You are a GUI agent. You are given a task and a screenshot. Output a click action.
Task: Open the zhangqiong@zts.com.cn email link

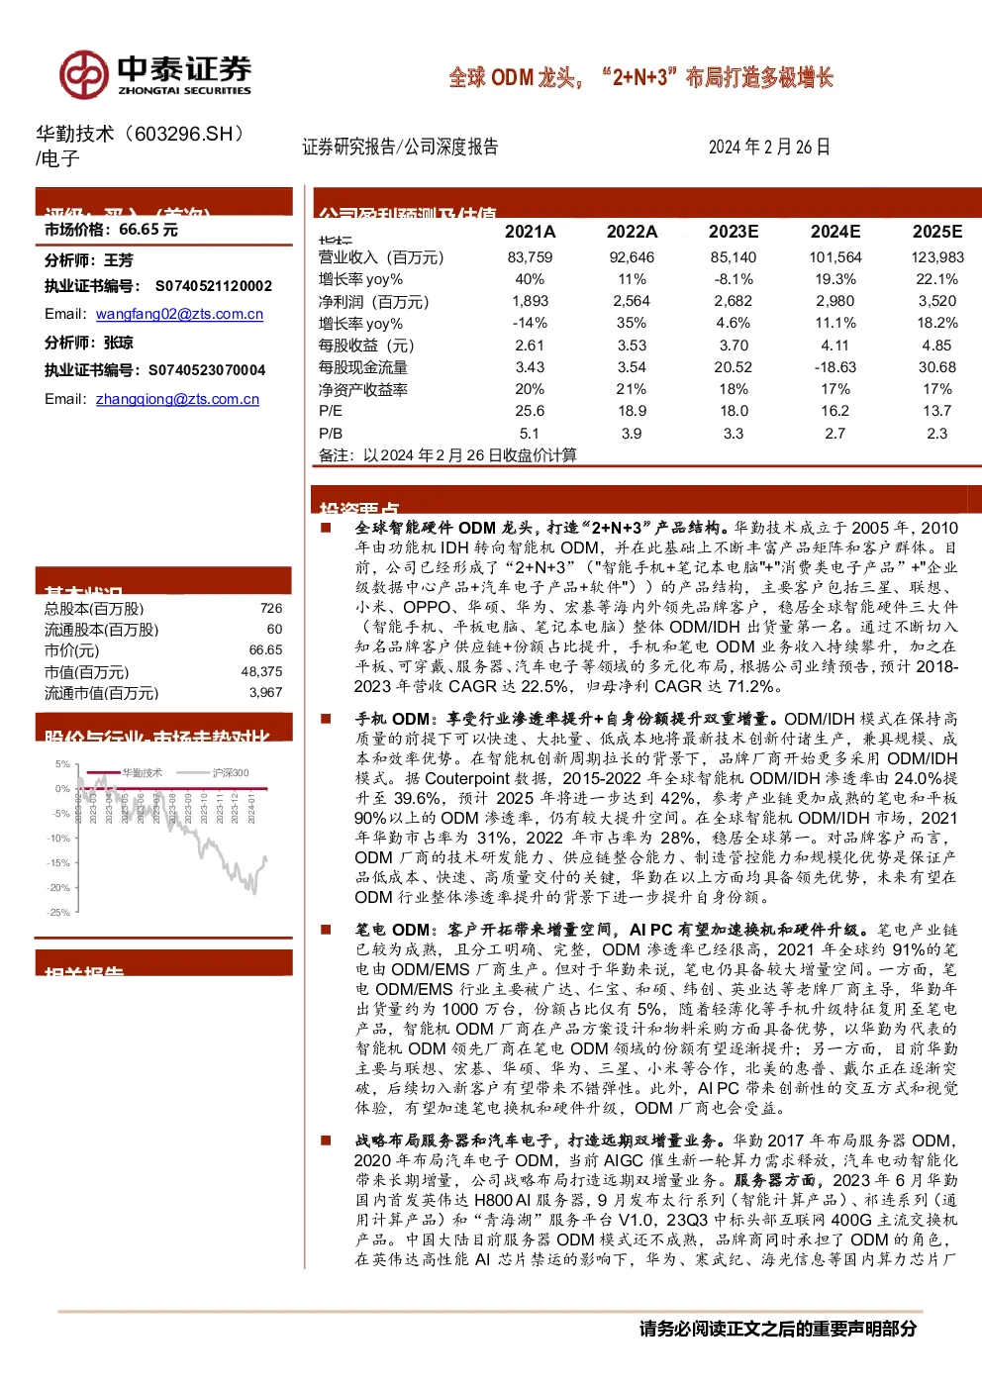pyautogui.click(x=177, y=399)
